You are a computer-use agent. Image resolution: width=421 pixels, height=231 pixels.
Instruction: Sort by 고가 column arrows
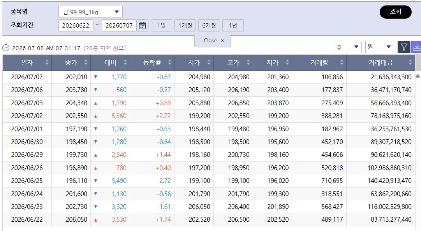[248, 63]
